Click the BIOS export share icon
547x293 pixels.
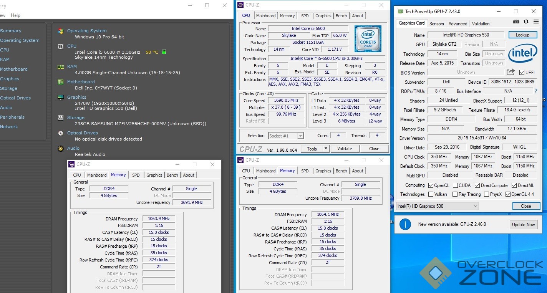[511, 72]
